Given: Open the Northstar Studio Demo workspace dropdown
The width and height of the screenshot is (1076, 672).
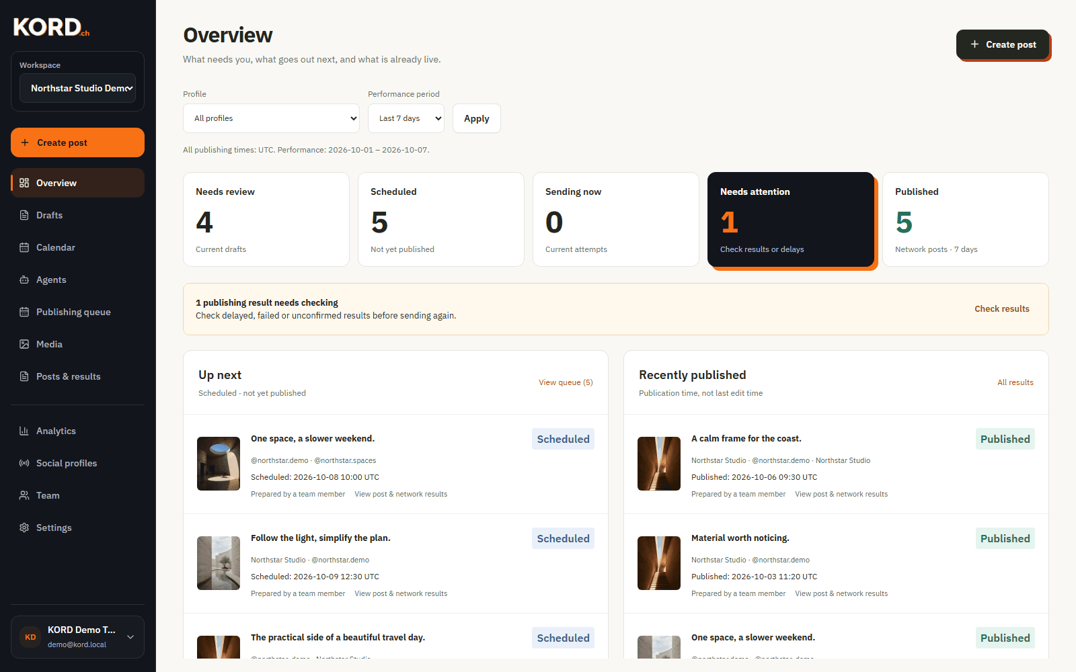Looking at the screenshot, I should 77,88.
